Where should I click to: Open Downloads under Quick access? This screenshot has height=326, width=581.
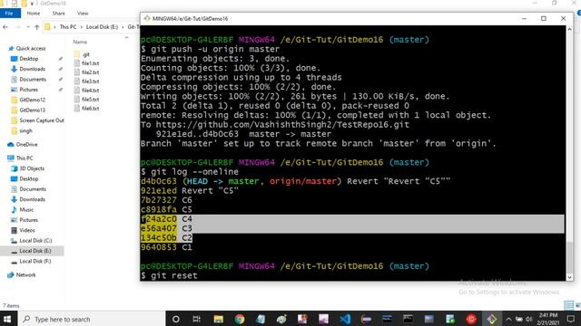[x=28, y=69]
